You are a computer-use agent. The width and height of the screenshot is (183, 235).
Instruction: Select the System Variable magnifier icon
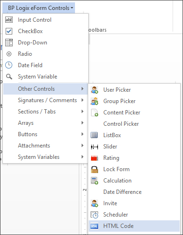tap(9, 77)
